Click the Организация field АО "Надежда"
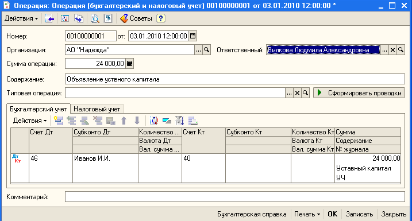412x221 pixels. [130, 50]
